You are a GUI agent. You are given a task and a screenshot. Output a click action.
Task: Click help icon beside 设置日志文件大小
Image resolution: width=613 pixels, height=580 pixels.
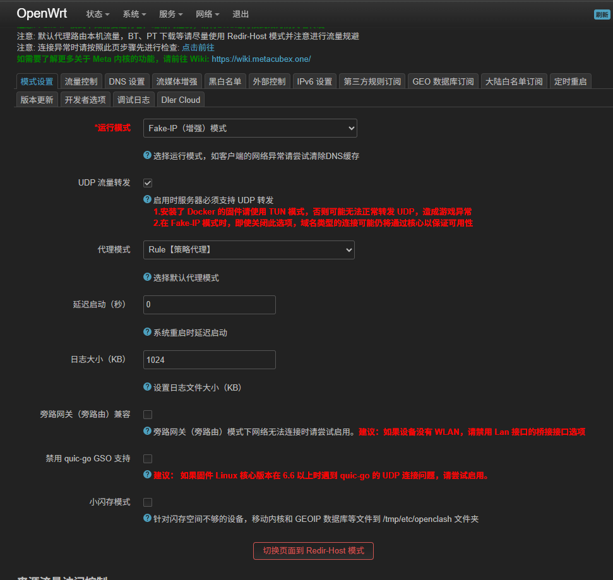[x=147, y=387]
